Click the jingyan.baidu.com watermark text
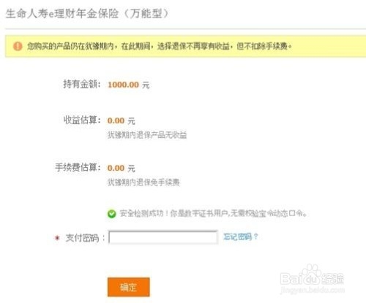Screen dimensions: 366x303 click(x=313, y=290)
